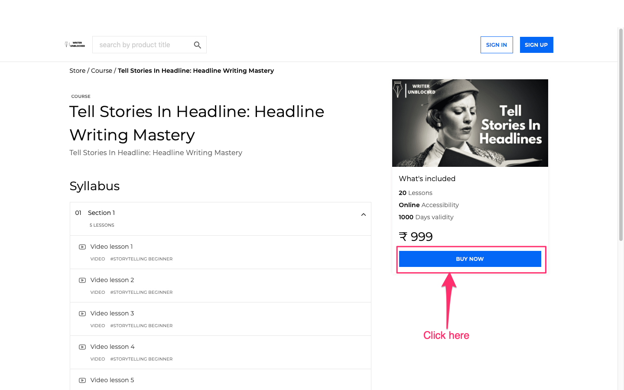Click the Online Accessibility text

pyautogui.click(x=429, y=205)
